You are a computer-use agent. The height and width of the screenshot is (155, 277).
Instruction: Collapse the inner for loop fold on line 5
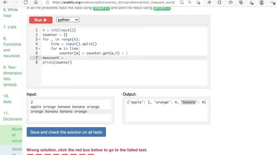(39, 49)
